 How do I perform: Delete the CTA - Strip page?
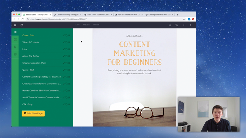click(x=69, y=104)
